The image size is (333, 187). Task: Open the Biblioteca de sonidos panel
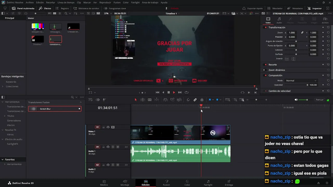pyautogui.click(x=86, y=8)
